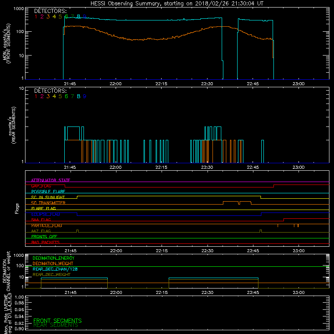Click the REAR_DEC_WEIGHT legend entry
Image resolution: width=334 pixels, height=334 pixels.
click(x=51, y=275)
